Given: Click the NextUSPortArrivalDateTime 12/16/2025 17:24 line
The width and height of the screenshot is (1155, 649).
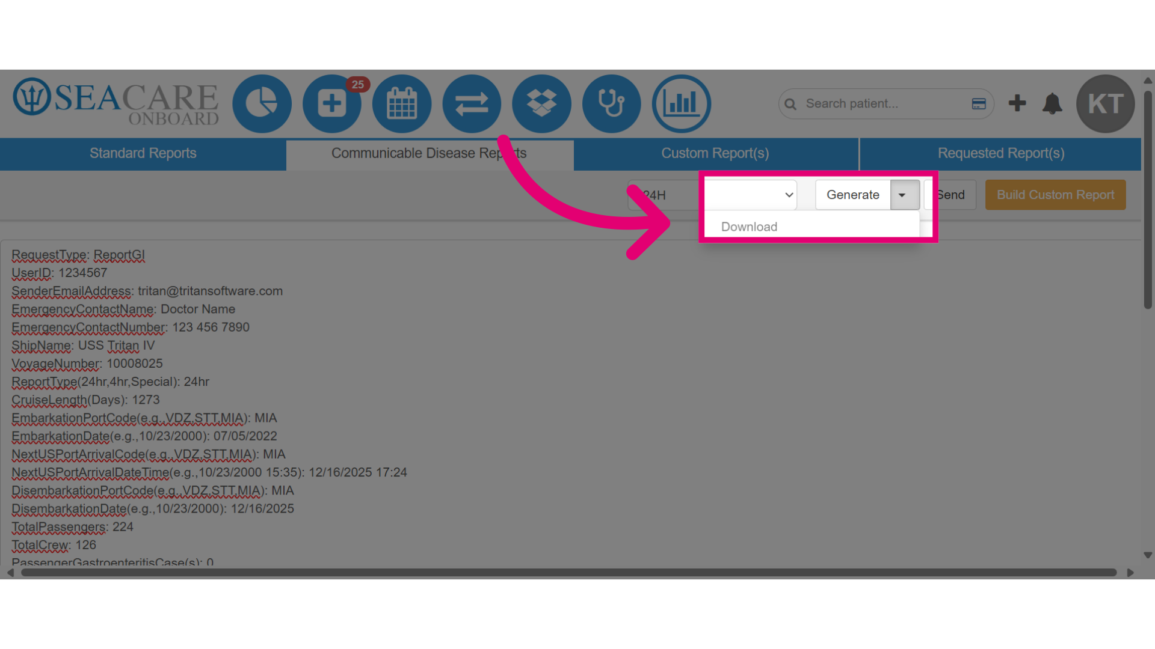Looking at the screenshot, I should click(x=209, y=472).
